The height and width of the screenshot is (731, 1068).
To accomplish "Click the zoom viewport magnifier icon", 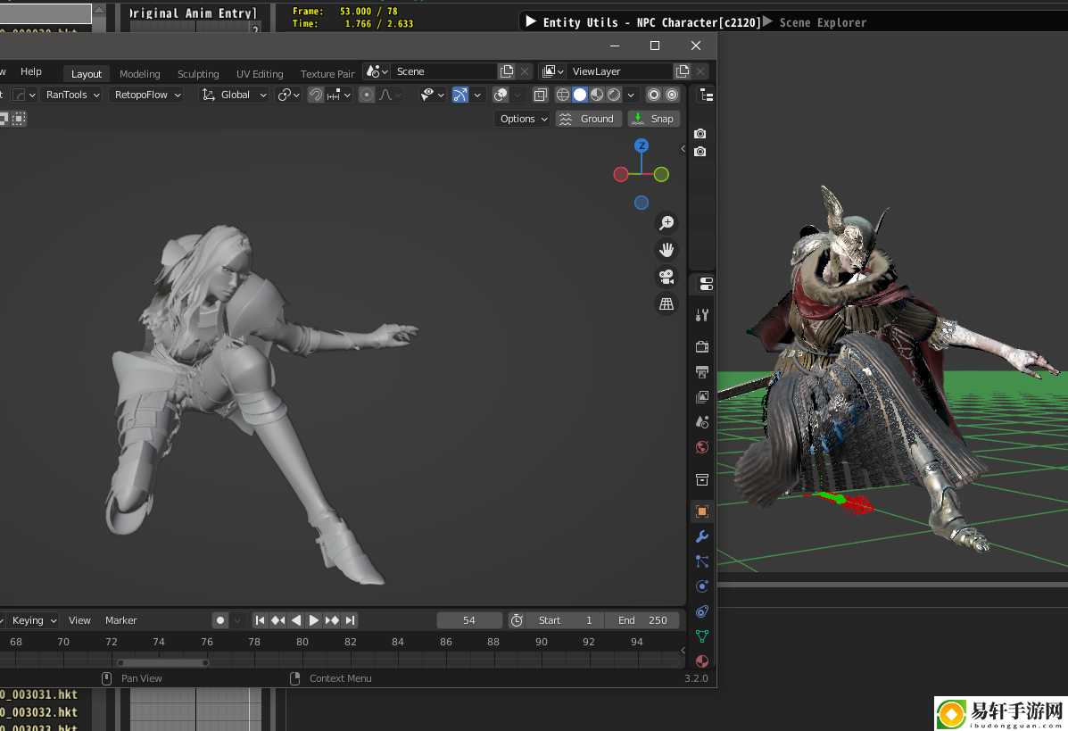I will 666,223.
